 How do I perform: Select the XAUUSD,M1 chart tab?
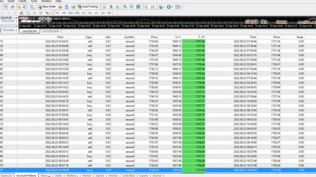coord(30,31)
